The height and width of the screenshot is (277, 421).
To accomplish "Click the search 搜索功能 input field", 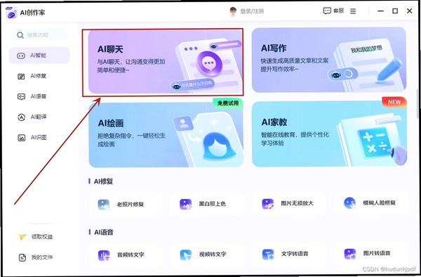I will 39,35.
